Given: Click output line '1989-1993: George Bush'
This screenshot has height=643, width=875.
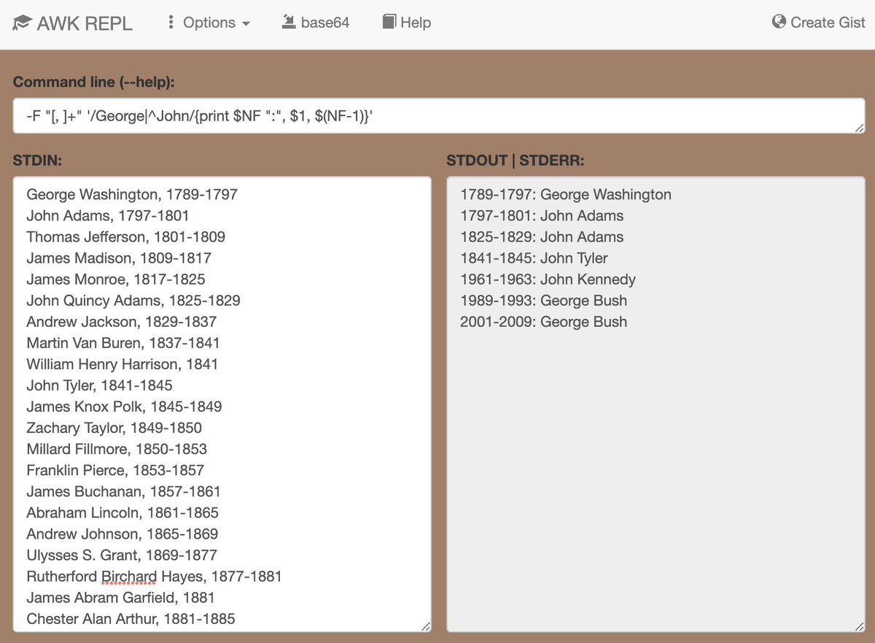Looking at the screenshot, I should pyautogui.click(x=544, y=300).
